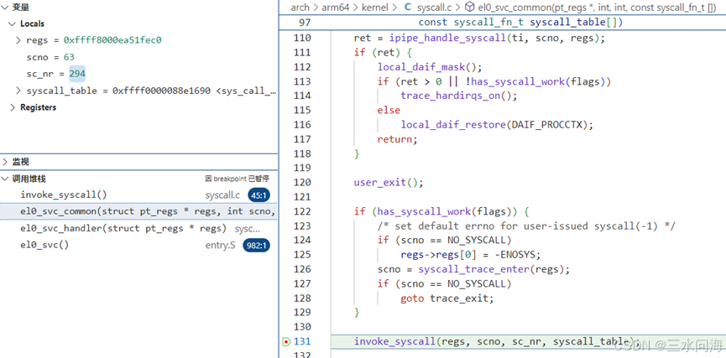This screenshot has width=726, height=358.
Task: Select the el0_svc_handler stack frame
Action: 138,229
